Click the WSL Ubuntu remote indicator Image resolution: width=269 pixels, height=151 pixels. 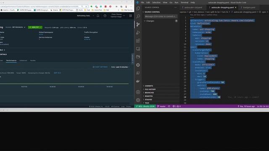click(x=145, y=106)
